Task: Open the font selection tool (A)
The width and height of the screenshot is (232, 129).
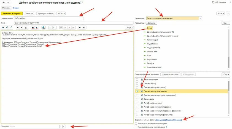Action: pos(3,27)
